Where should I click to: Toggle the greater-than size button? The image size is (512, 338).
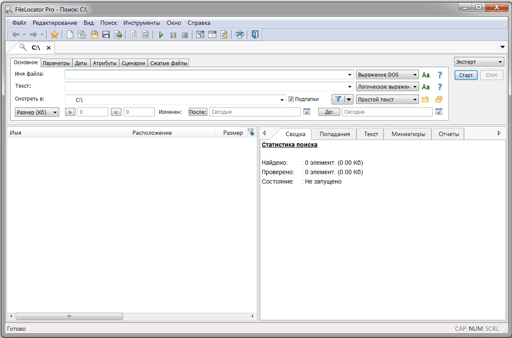[x=70, y=112]
